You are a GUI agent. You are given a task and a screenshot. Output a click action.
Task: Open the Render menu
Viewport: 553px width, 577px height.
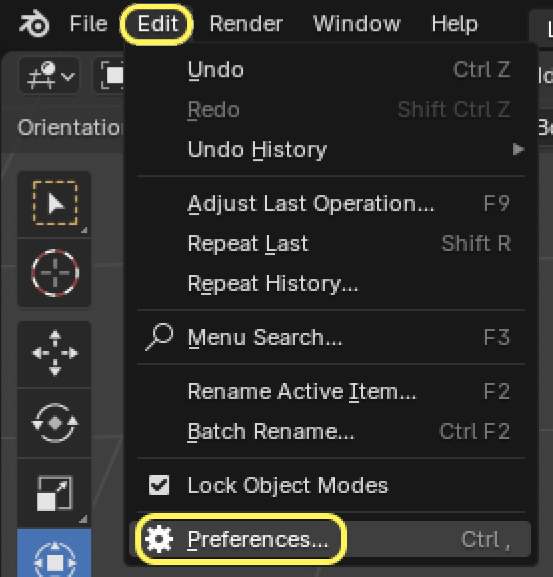click(246, 25)
